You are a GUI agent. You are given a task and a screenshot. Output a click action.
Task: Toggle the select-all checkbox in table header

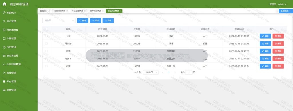(x=47, y=29)
